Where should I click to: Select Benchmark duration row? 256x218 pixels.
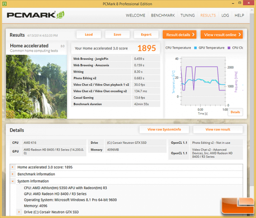[x=115, y=104]
